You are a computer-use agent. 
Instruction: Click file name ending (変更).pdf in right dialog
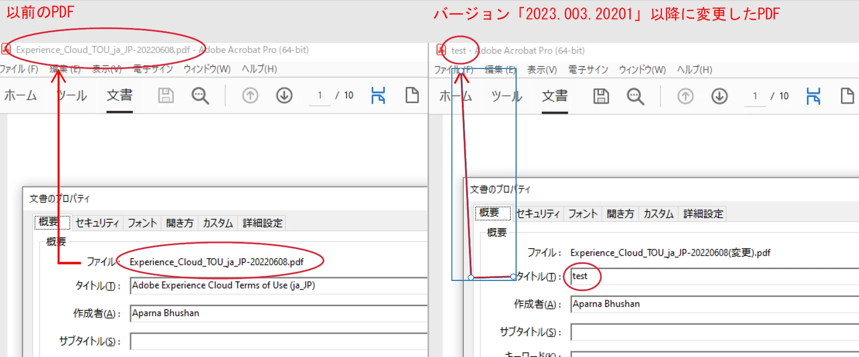point(670,252)
